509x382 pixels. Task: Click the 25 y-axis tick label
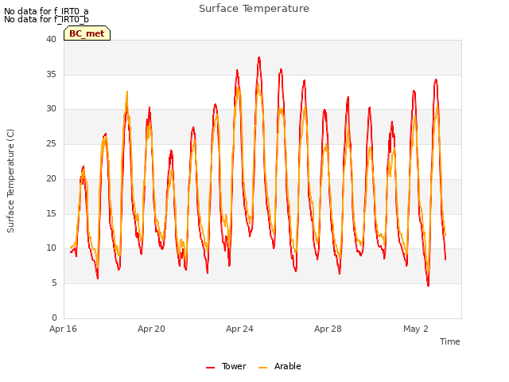click(51, 143)
